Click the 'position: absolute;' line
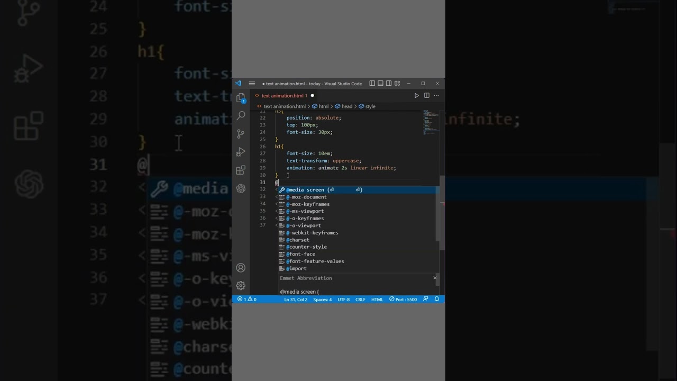Viewport: 677px width, 381px height. [314, 118]
